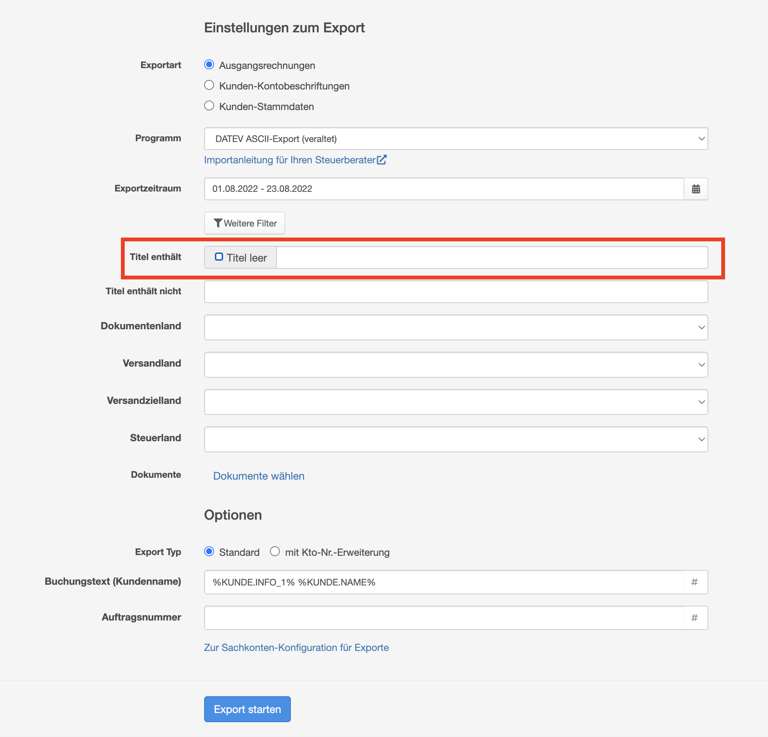Select Kunden-Kontobeschriftungen radio option
The height and width of the screenshot is (737, 768).
pos(209,85)
